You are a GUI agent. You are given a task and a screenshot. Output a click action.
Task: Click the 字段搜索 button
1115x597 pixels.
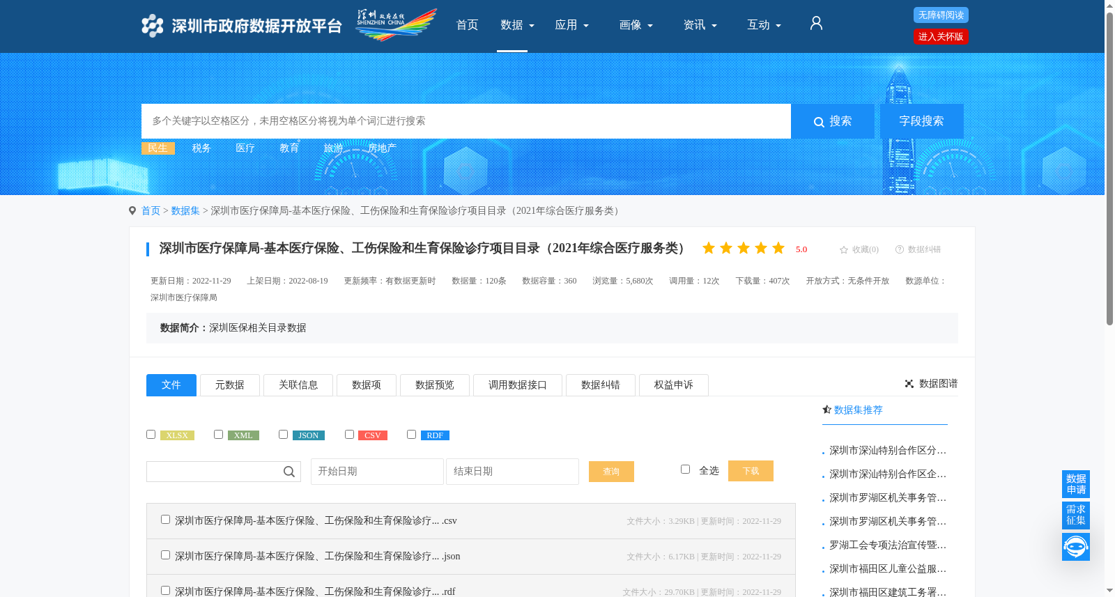pos(921,121)
